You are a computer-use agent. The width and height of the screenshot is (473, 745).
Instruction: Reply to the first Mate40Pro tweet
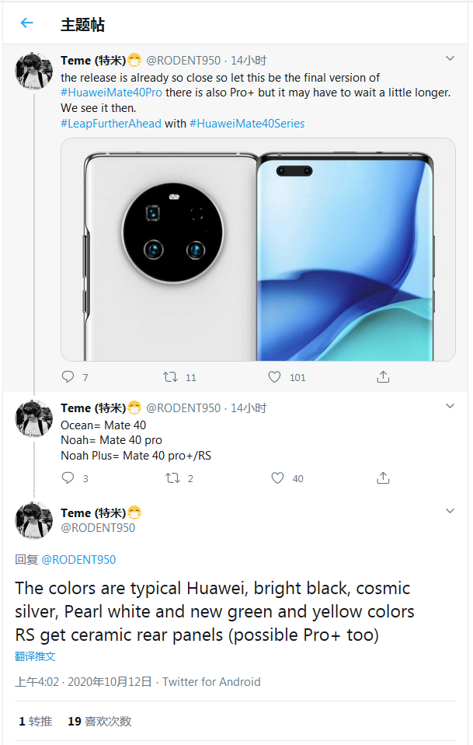click(x=68, y=377)
